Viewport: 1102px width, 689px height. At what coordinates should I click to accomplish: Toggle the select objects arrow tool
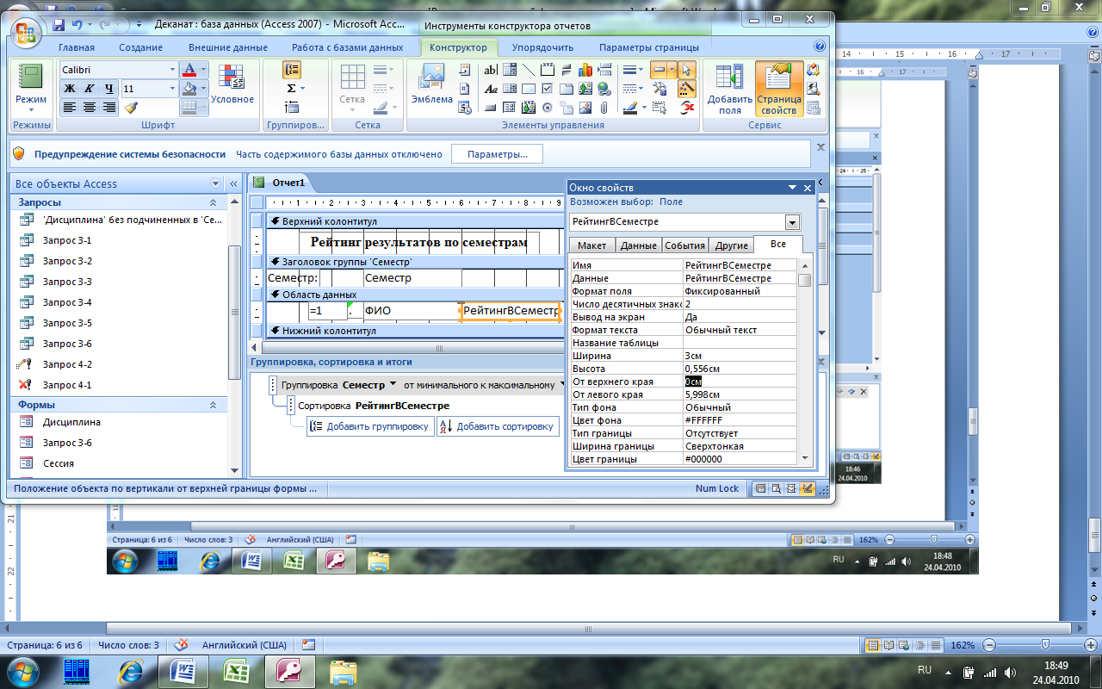coord(687,70)
